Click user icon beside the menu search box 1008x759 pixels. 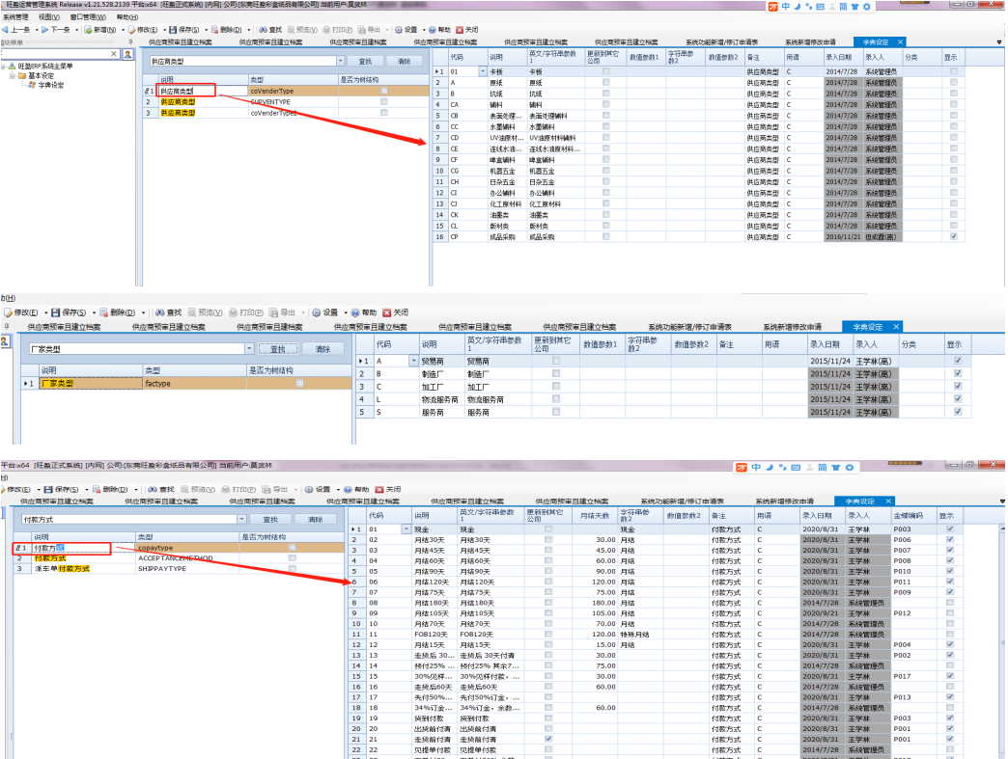pyautogui.click(x=127, y=54)
